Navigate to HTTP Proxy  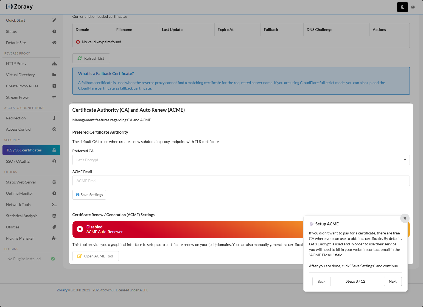pos(31,64)
